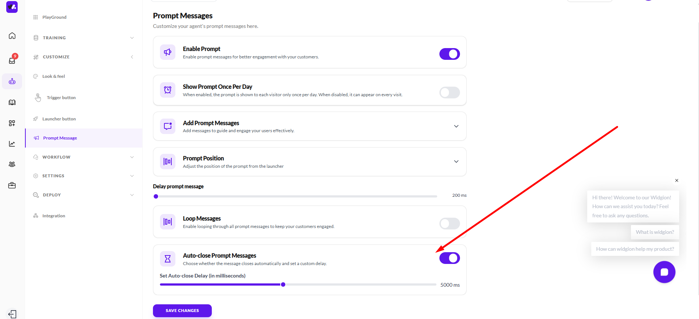
Task: Click the Auto-close Delay slider handle
Action: point(283,284)
